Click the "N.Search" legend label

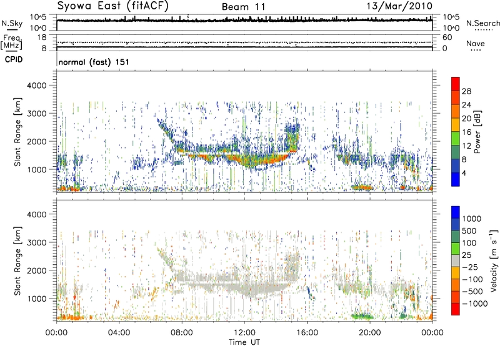(482, 23)
